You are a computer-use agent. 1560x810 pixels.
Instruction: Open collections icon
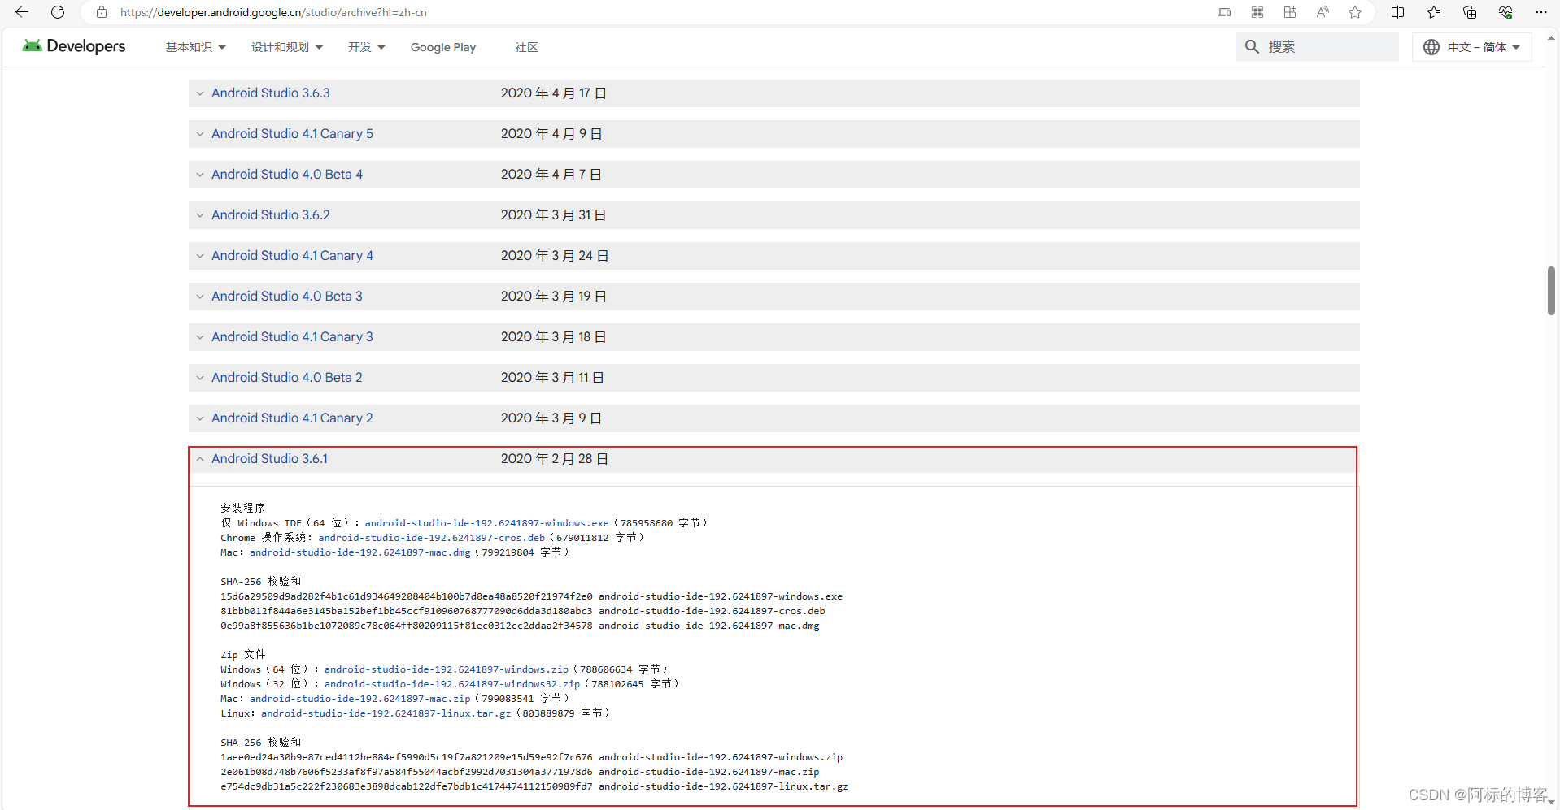tap(1470, 12)
